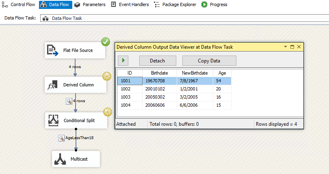
Task: Click the Birthdate column header
Action: (x=160, y=73)
